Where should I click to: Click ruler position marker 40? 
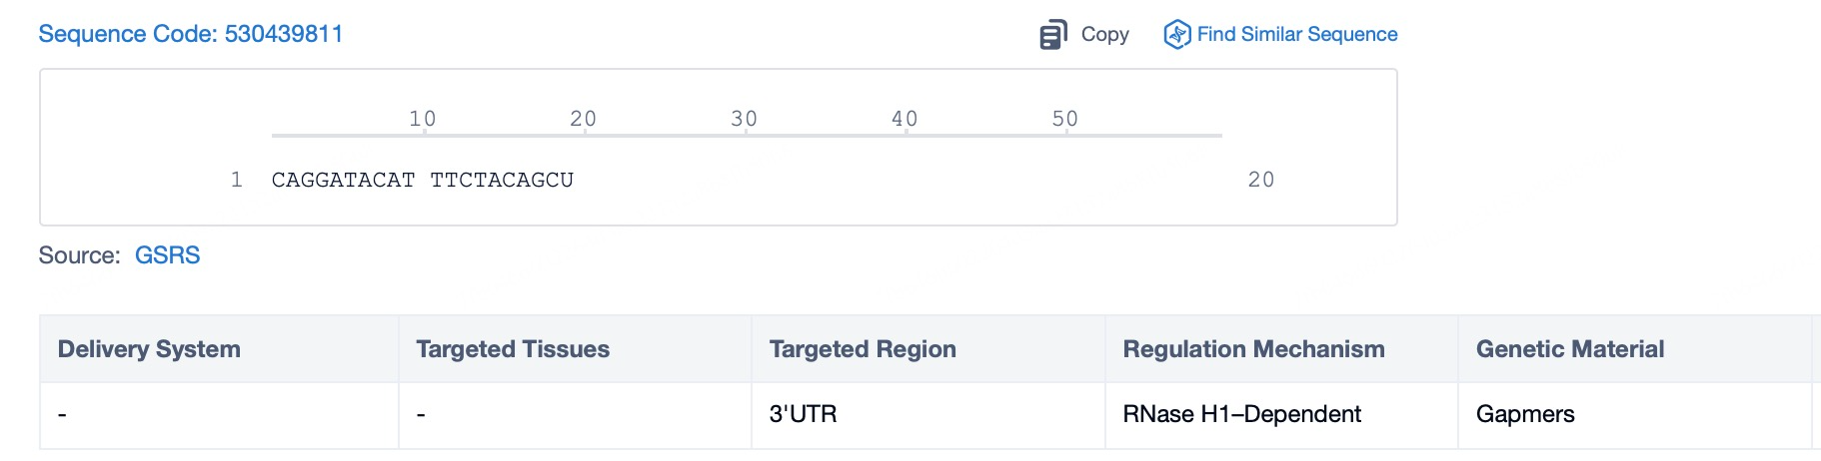click(905, 119)
